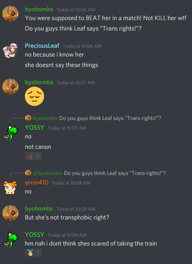Open byobombs avatar next to pensive emoji message
The width and height of the screenshot is (192, 264).
click(10, 87)
